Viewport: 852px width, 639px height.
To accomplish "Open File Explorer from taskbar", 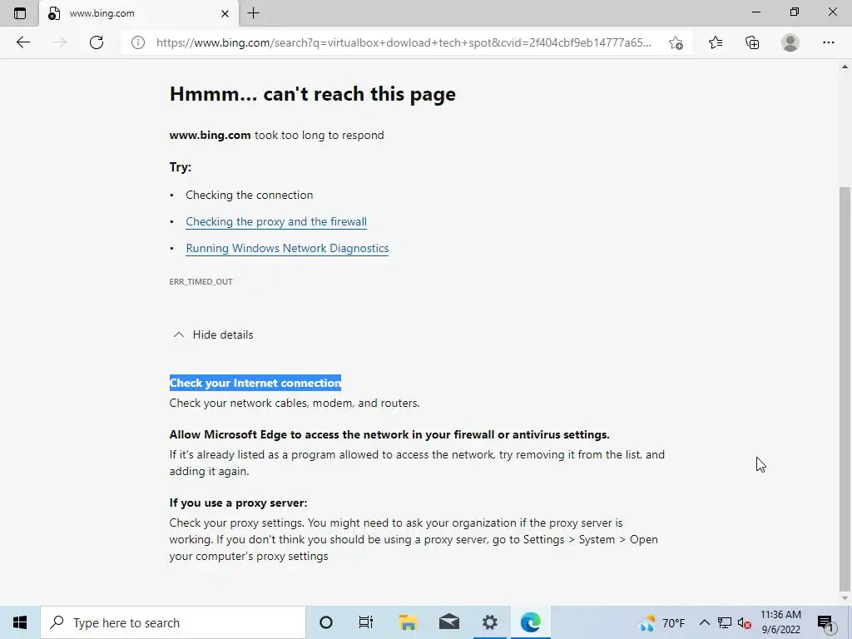I will click(x=408, y=622).
